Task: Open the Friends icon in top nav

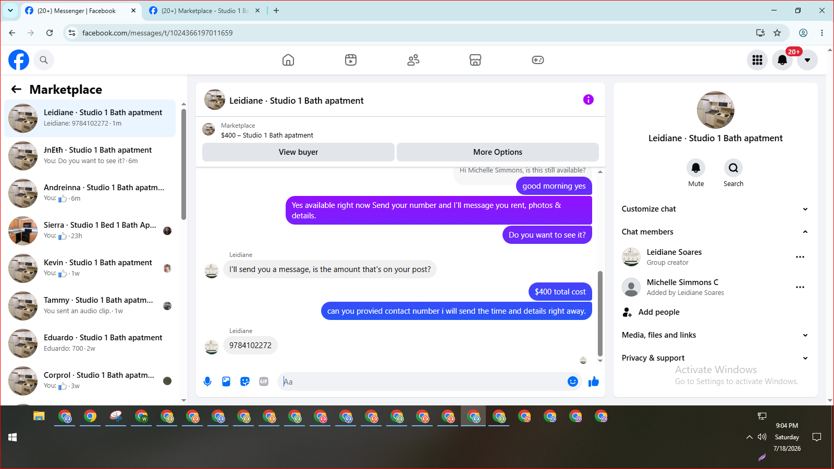Action: click(x=413, y=60)
